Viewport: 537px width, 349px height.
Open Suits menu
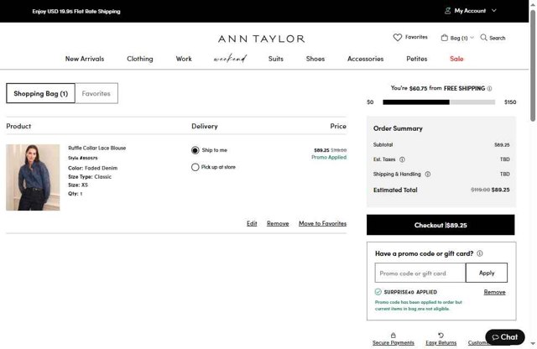[276, 59]
